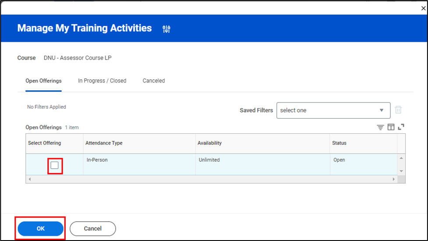Close the dialog with the X button
The image size is (428, 241).
click(x=423, y=8)
